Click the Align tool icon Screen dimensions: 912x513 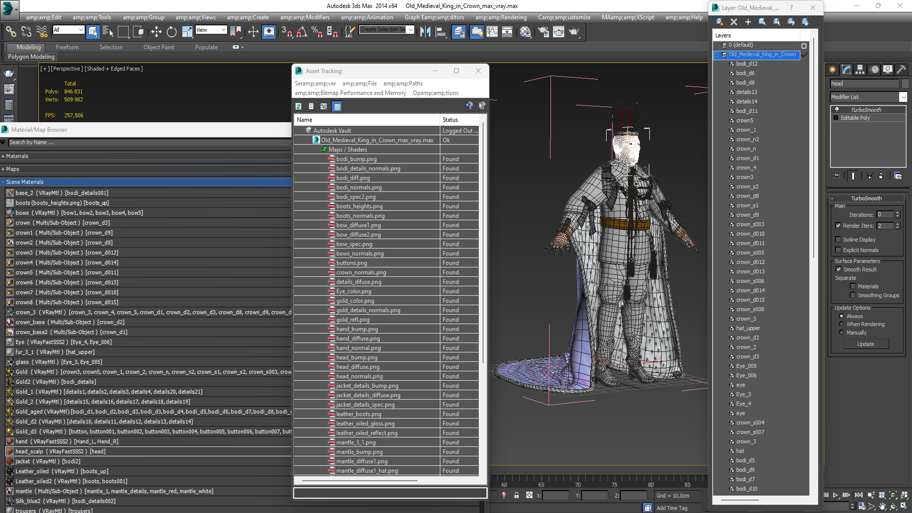[441, 31]
